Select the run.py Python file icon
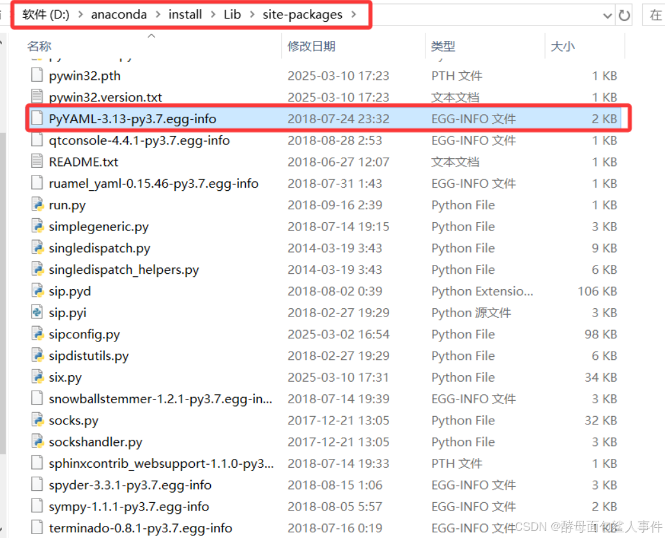This screenshot has height=538, width=665. 36,205
